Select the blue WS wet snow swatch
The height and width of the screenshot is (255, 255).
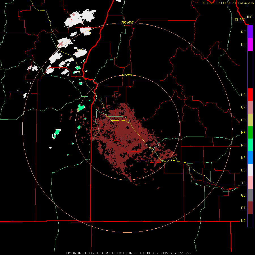click(250, 158)
